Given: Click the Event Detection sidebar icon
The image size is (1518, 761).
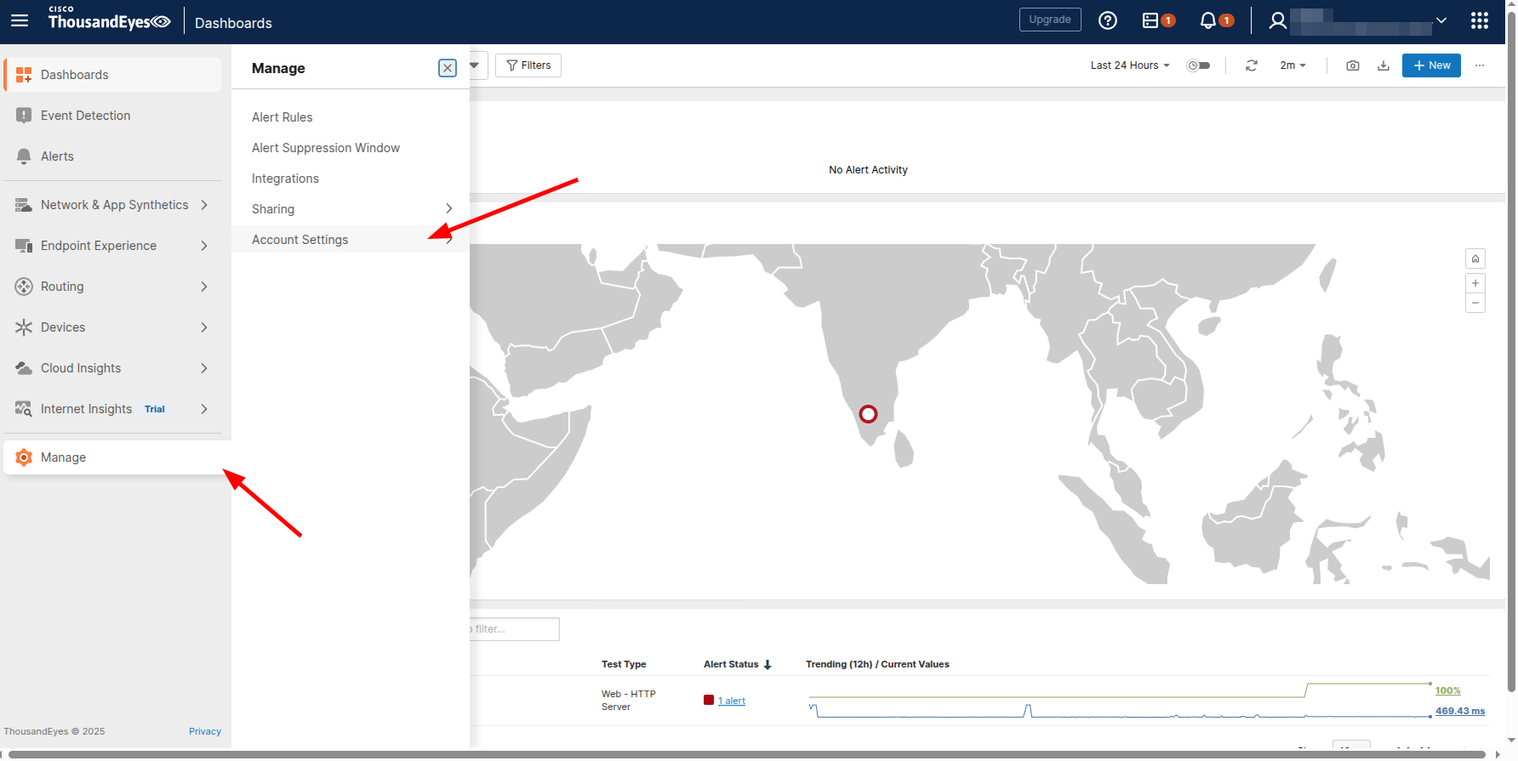Looking at the screenshot, I should click(x=24, y=116).
